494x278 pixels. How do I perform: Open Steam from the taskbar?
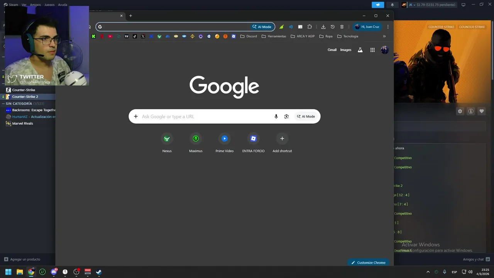click(x=99, y=272)
